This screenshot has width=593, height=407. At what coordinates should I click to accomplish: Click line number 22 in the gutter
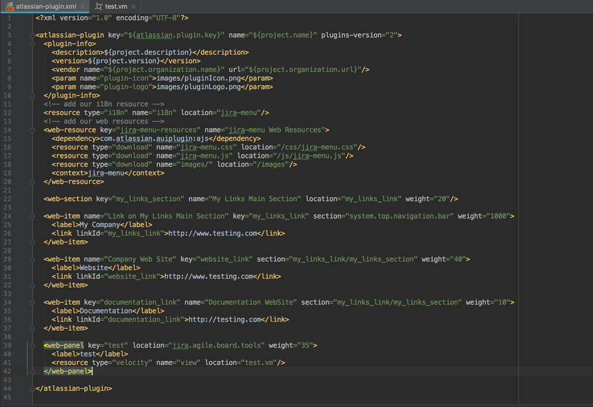pyautogui.click(x=7, y=199)
